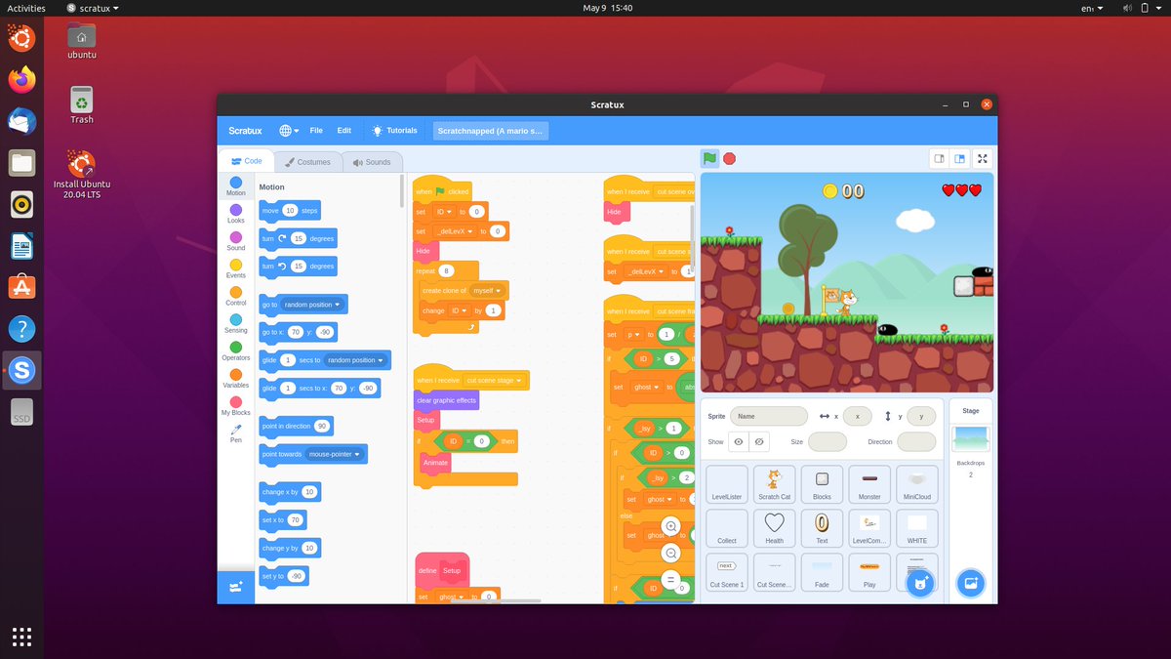Select the Cut Scene 1 sprite

[x=727, y=572]
